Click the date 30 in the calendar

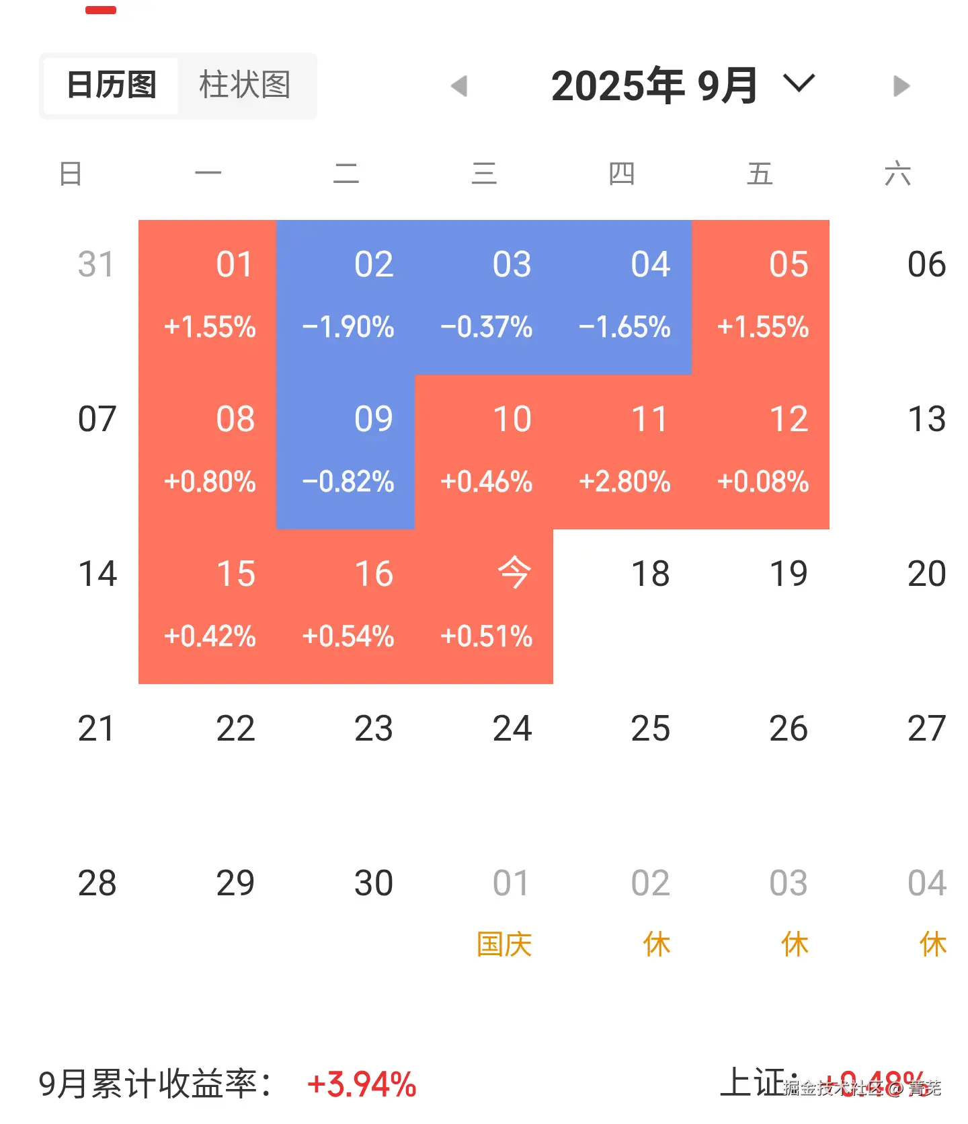[x=373, y=884]
